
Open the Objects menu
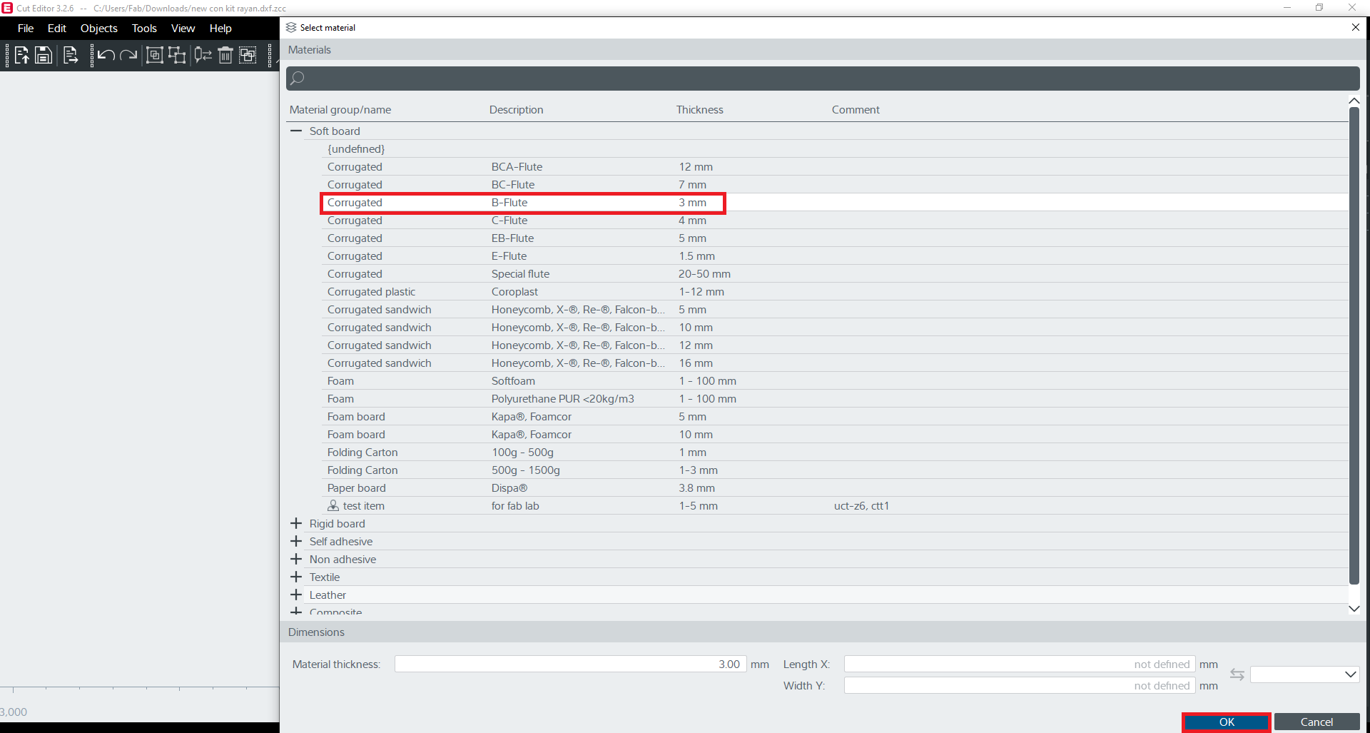(98, 29)
